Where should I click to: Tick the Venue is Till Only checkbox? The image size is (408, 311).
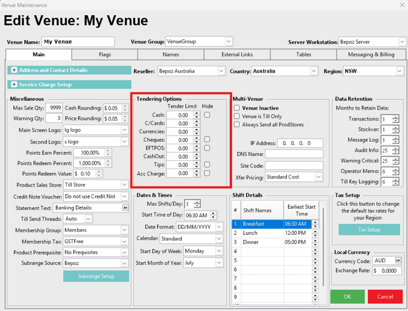pyautogui.click(x=237, y=116)
